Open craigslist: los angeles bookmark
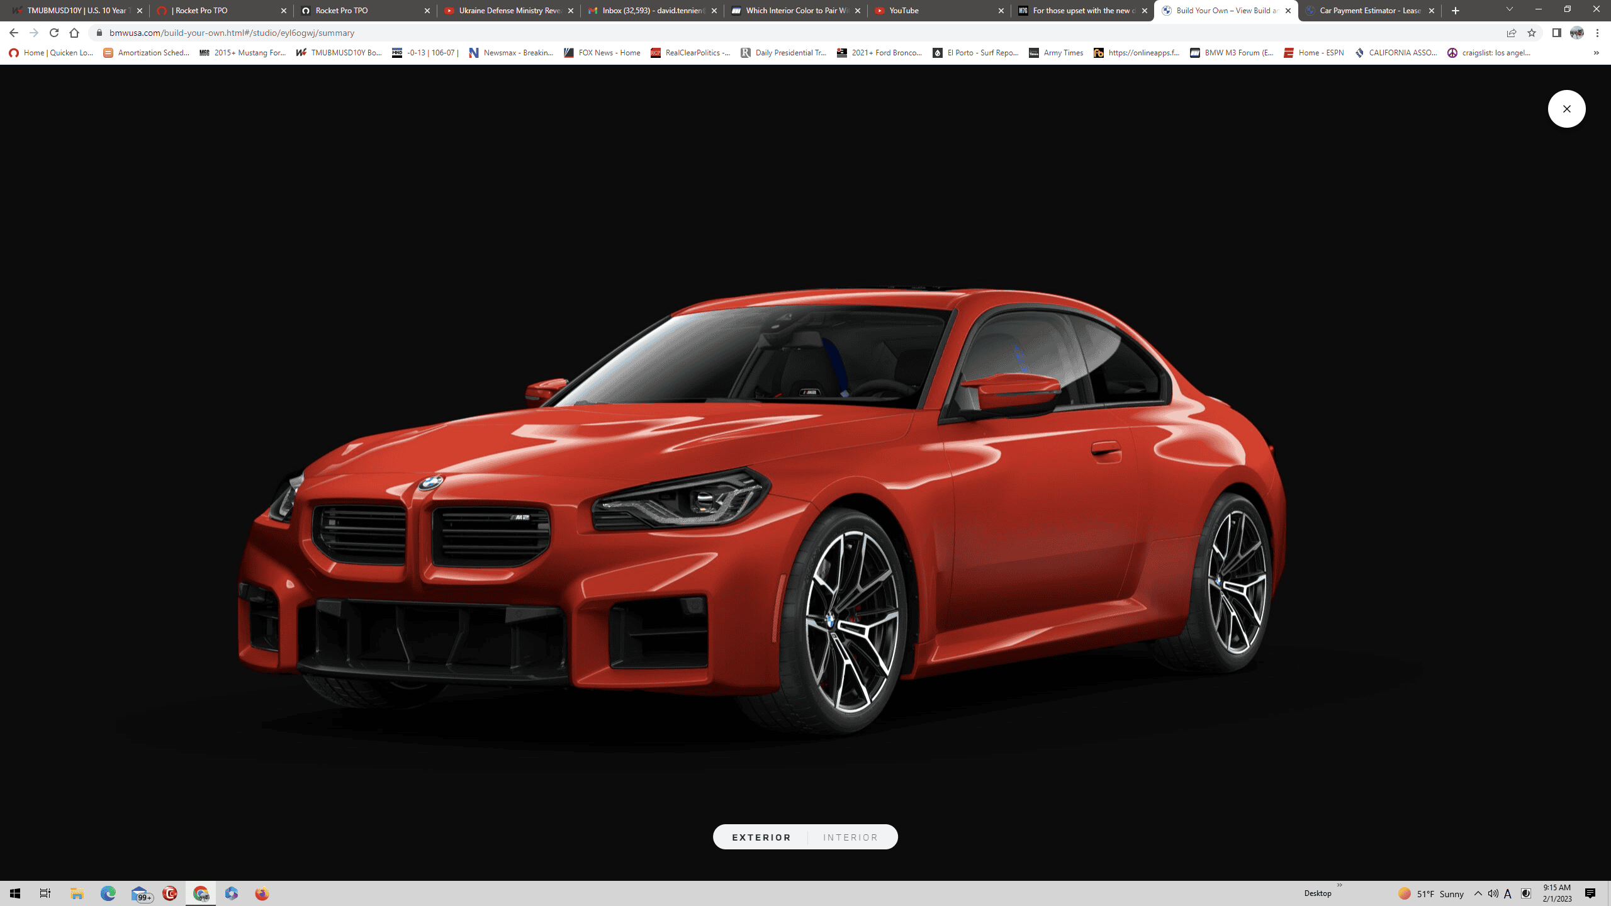This screenshot has height=906, width=1611. 1489,53
